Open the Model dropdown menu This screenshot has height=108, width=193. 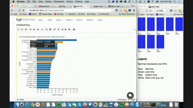[69, 20]
